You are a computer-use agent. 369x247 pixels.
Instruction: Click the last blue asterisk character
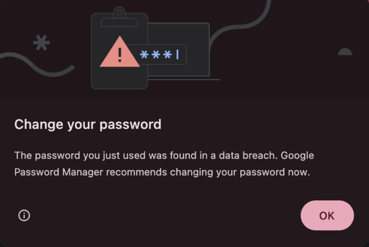point(167,55)
